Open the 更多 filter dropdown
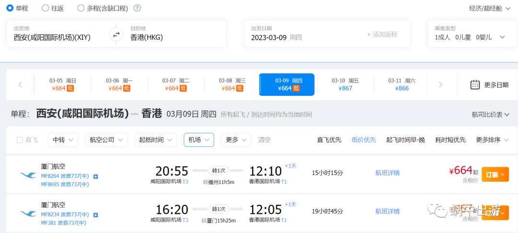This screenshot has width=518, height=233. tap(236, 140)
